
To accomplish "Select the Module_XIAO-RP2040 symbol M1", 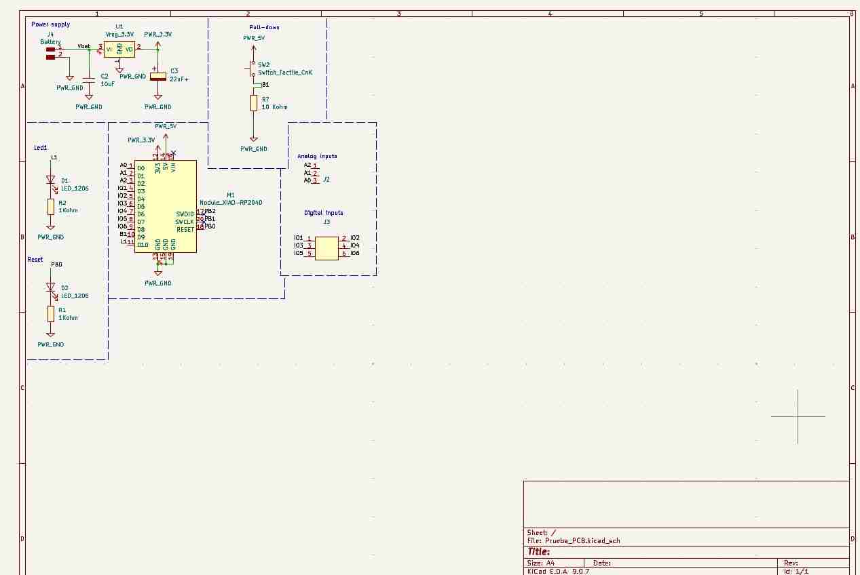I will coord(165,207).
